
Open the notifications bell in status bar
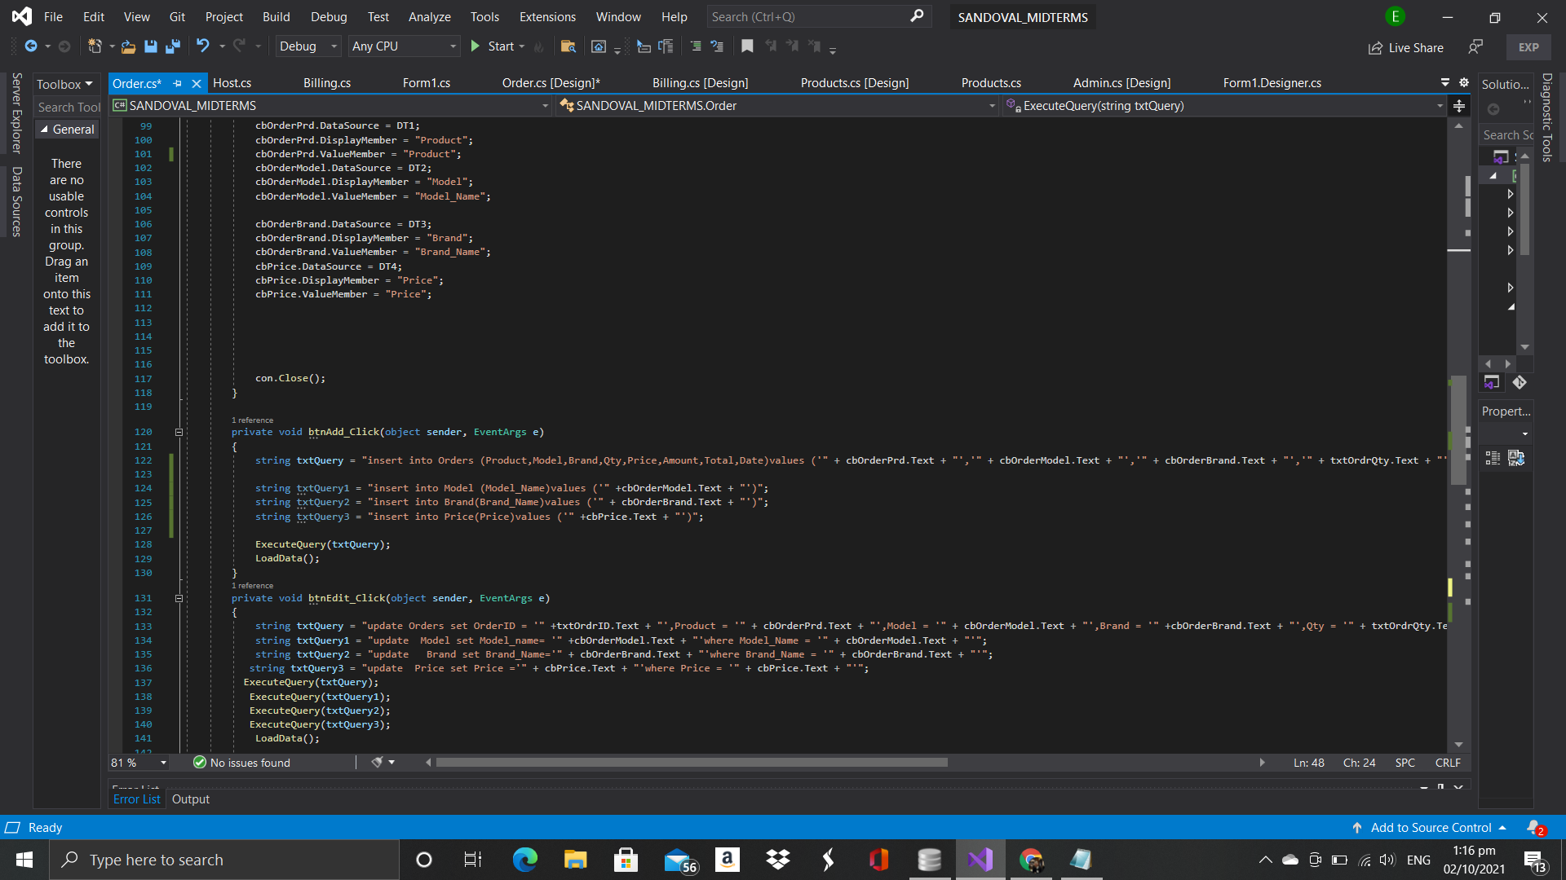tap(1535, 827)
